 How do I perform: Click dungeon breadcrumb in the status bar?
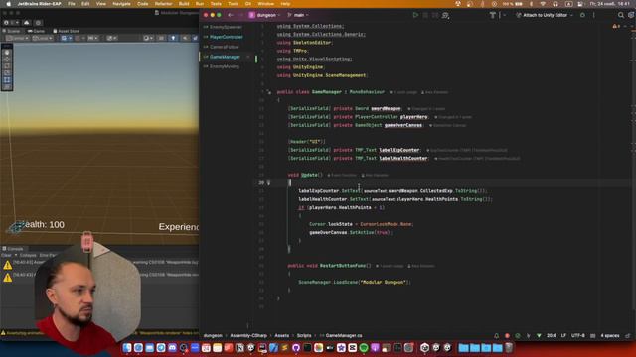213,335
